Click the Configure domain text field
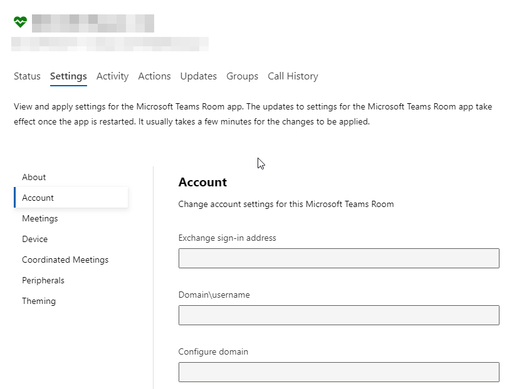 pos(338,372)
